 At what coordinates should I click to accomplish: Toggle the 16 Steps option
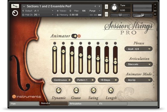pyautogui.click(x=108, y=80)
